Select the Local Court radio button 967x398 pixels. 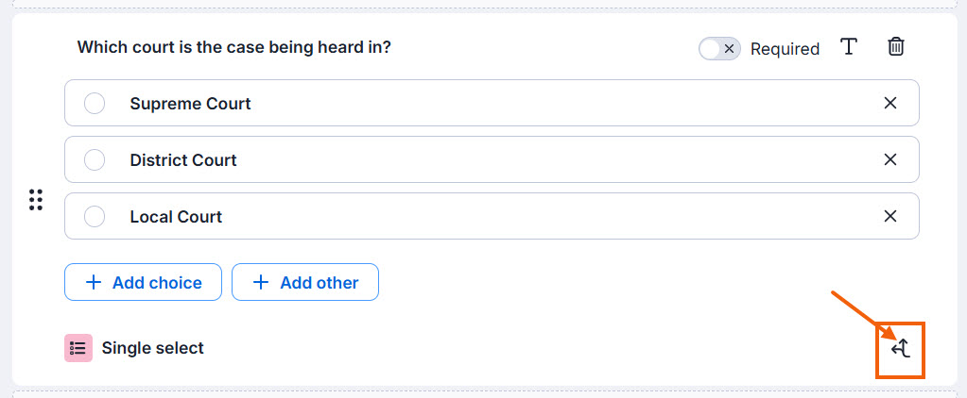click(95, 217)
